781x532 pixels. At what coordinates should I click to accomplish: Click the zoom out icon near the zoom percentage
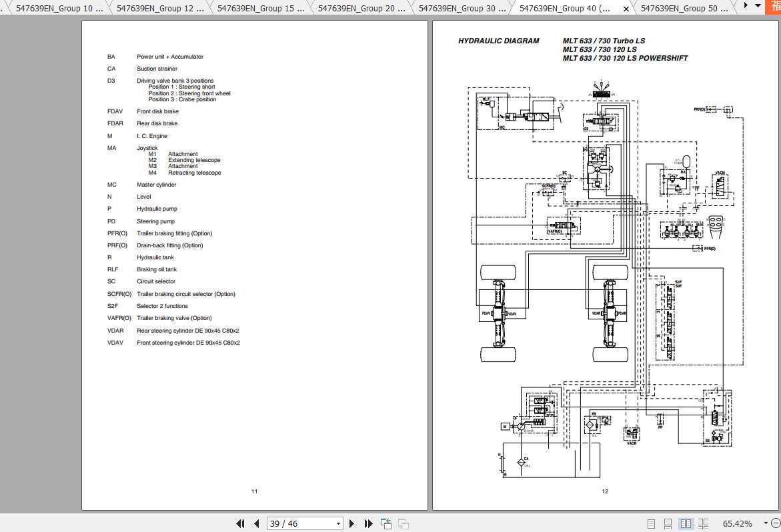click(776, 521)
